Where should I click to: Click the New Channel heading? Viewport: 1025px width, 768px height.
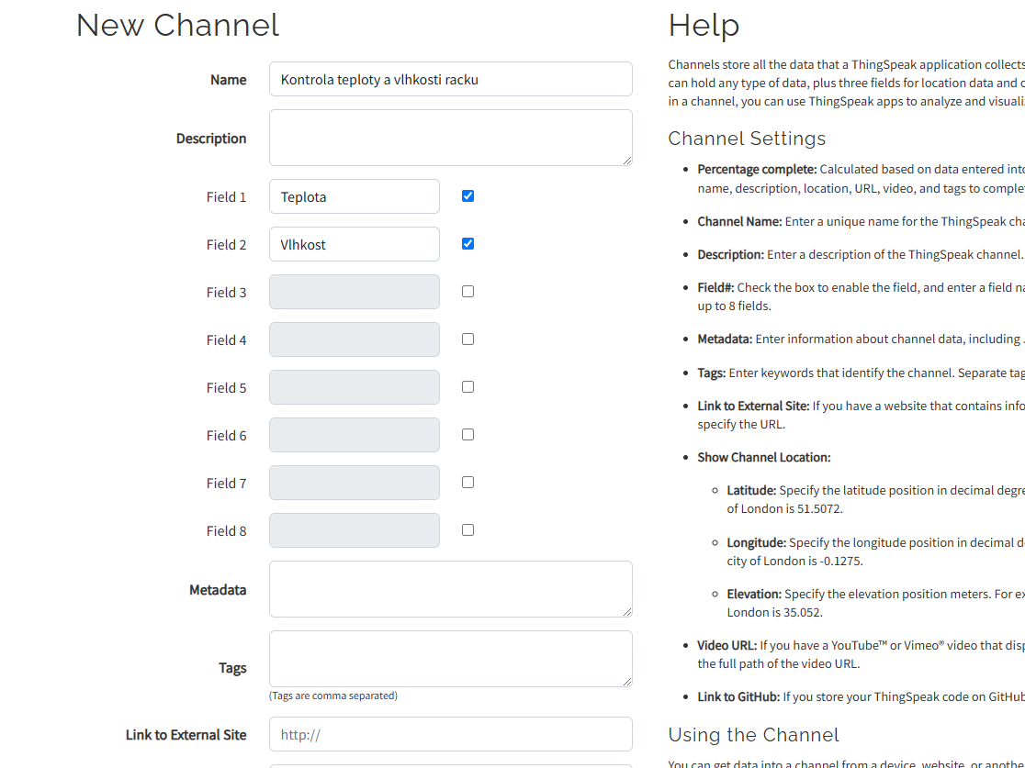(178, 26)
